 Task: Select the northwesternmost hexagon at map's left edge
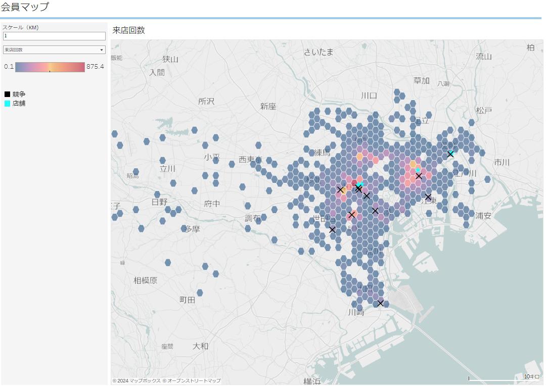coord(115,134)
